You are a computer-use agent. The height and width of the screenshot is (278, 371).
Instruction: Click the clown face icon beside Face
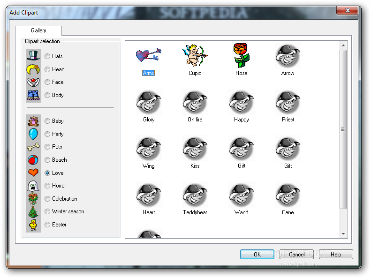pos(33,82)
